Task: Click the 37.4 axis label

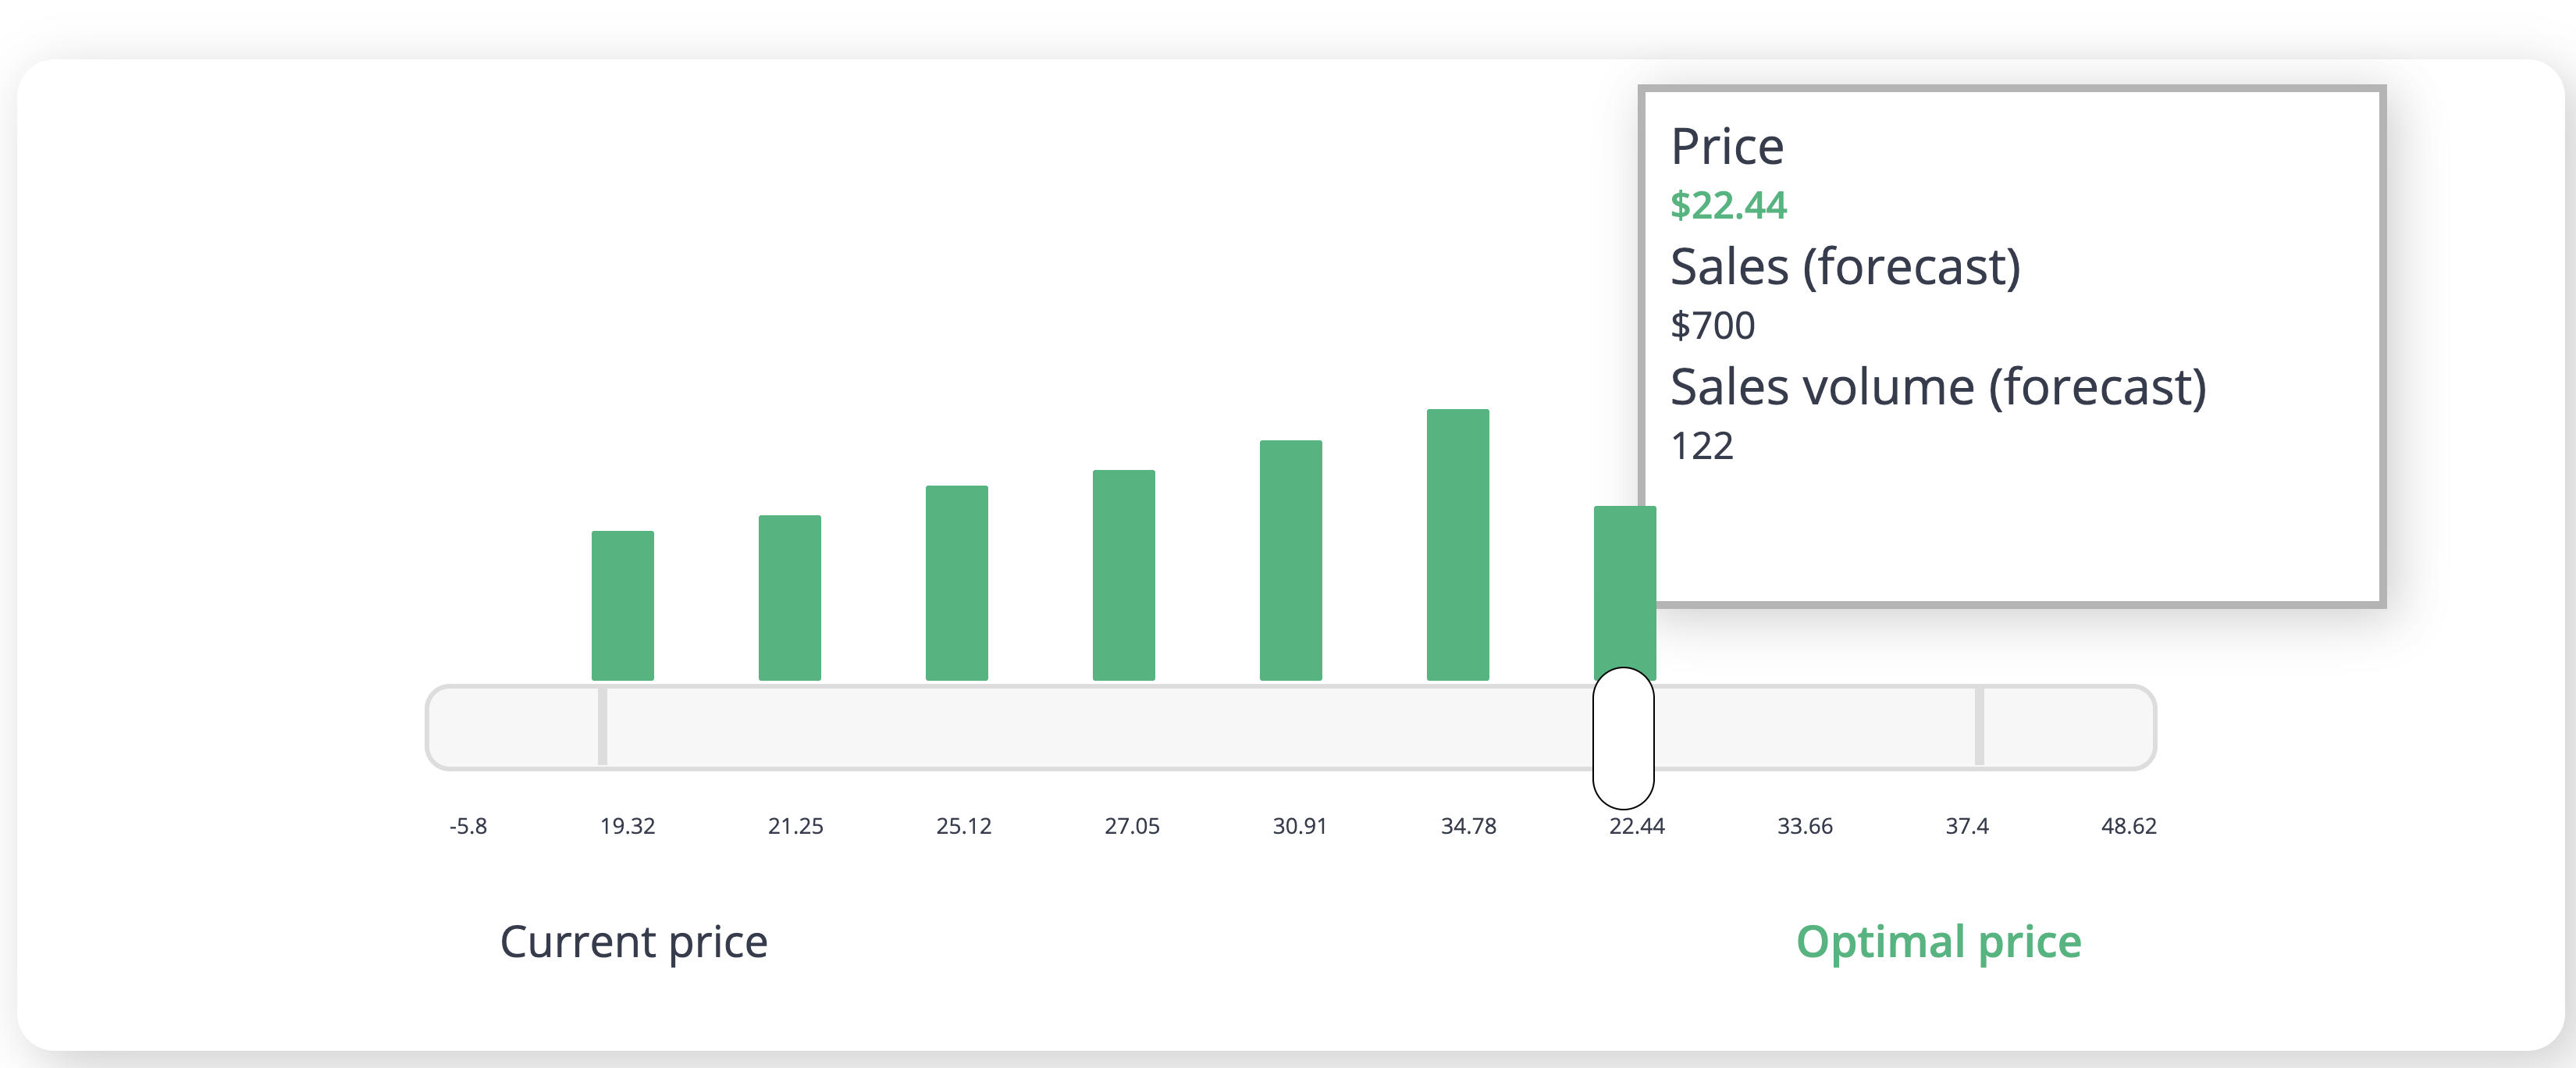Action: tap(1966, 826)
